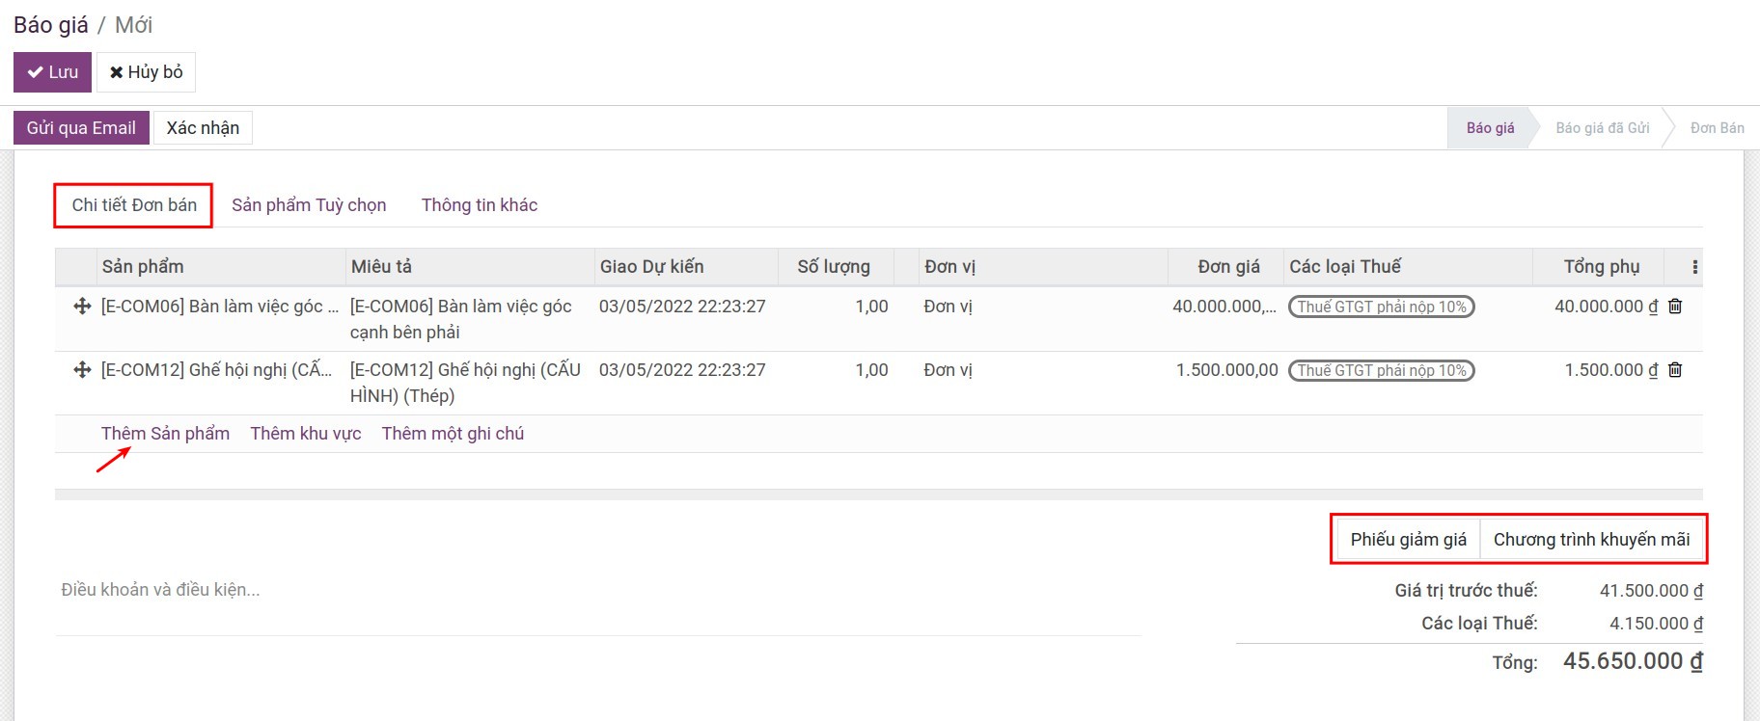Select Báo giá đã Gửi stage
Image resolution: width=1760 pixels, height=721 pixels.
[x=1603, y=128]
